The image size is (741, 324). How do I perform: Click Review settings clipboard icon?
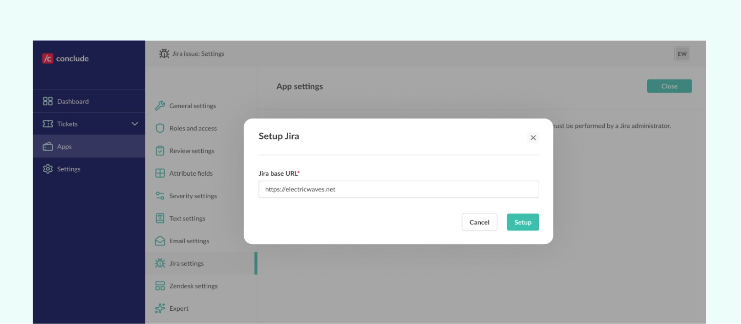(x=160, y=151)
